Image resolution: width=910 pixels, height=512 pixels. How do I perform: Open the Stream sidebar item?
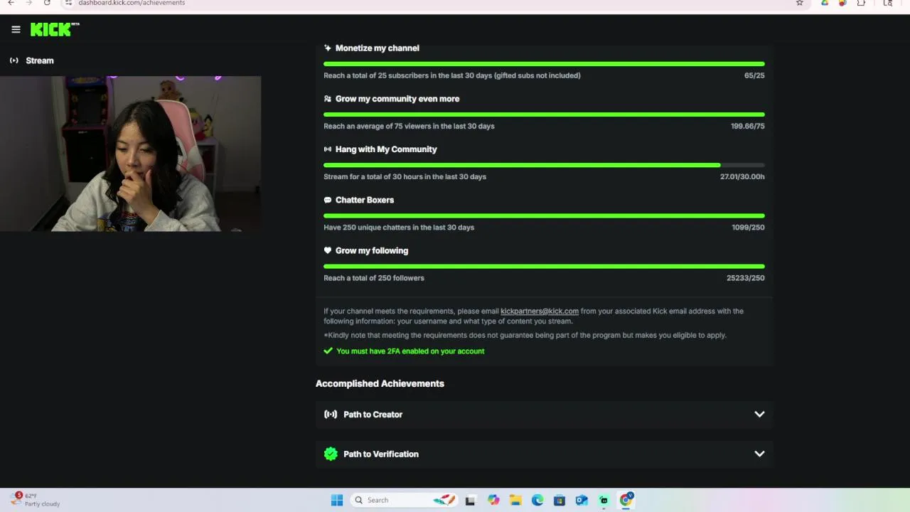(32, 60)
